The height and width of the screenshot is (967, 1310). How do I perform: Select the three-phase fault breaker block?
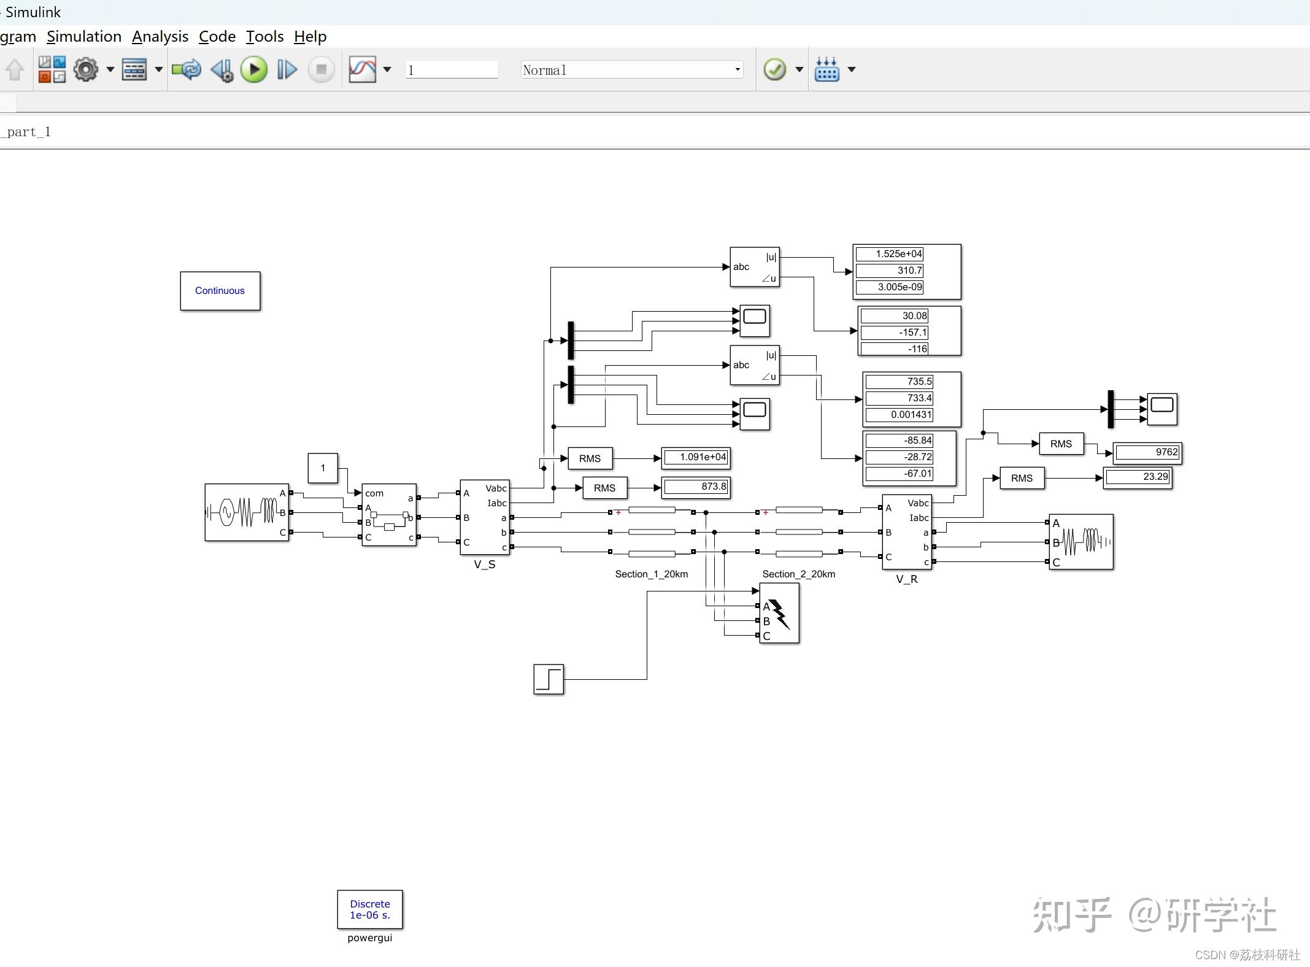[779, 614]
